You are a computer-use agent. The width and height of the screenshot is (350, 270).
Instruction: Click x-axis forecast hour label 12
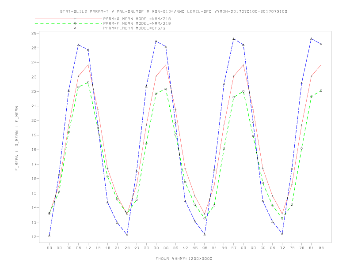coord(88,248)
